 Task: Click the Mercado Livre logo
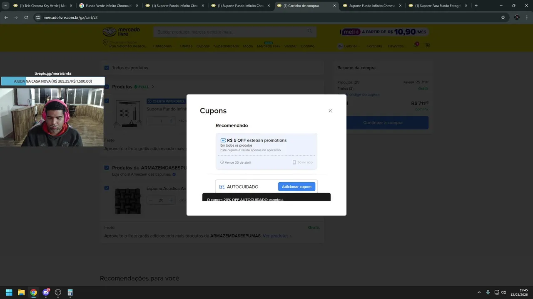coord(121,32)
